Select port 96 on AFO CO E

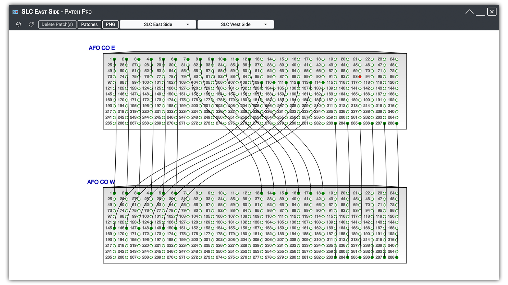tap(397, 77)
